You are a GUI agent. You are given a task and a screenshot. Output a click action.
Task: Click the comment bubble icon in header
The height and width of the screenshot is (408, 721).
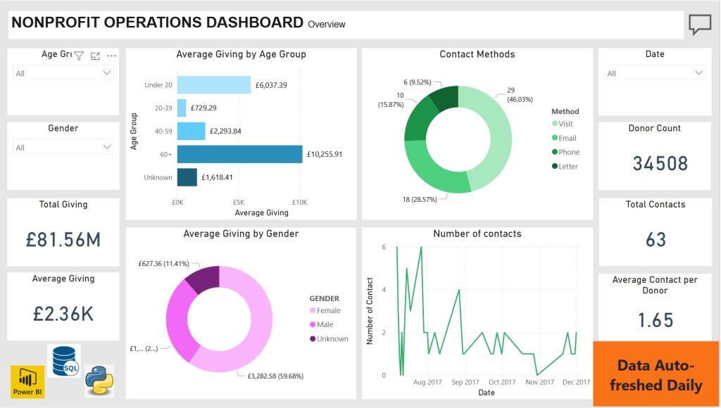click(x=699, y=25)
